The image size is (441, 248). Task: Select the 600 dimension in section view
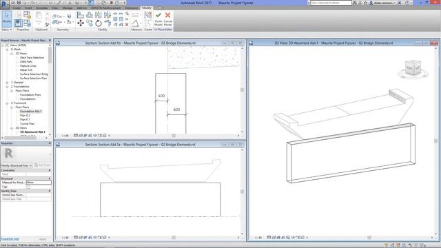point(176,110)
